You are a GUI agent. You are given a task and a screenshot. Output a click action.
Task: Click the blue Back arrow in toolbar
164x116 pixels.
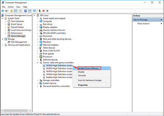click(x=3, y=11)
